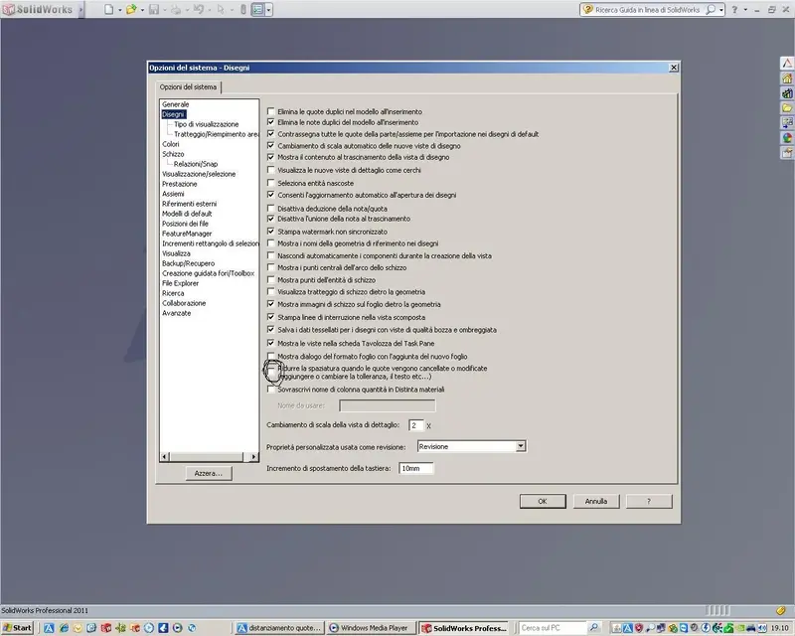Select 'Posizioni dei file' tree item

pyautogui.click(x=185, y=224)
